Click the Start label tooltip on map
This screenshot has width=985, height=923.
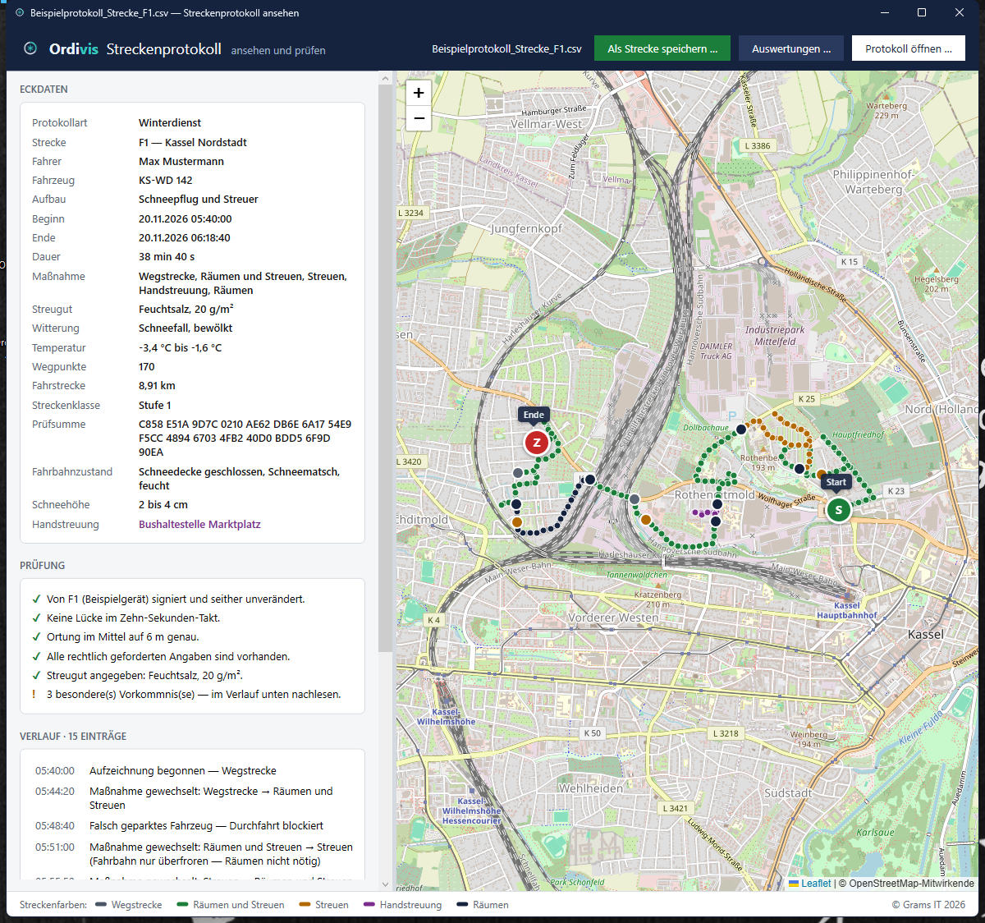tap(836, 482)
